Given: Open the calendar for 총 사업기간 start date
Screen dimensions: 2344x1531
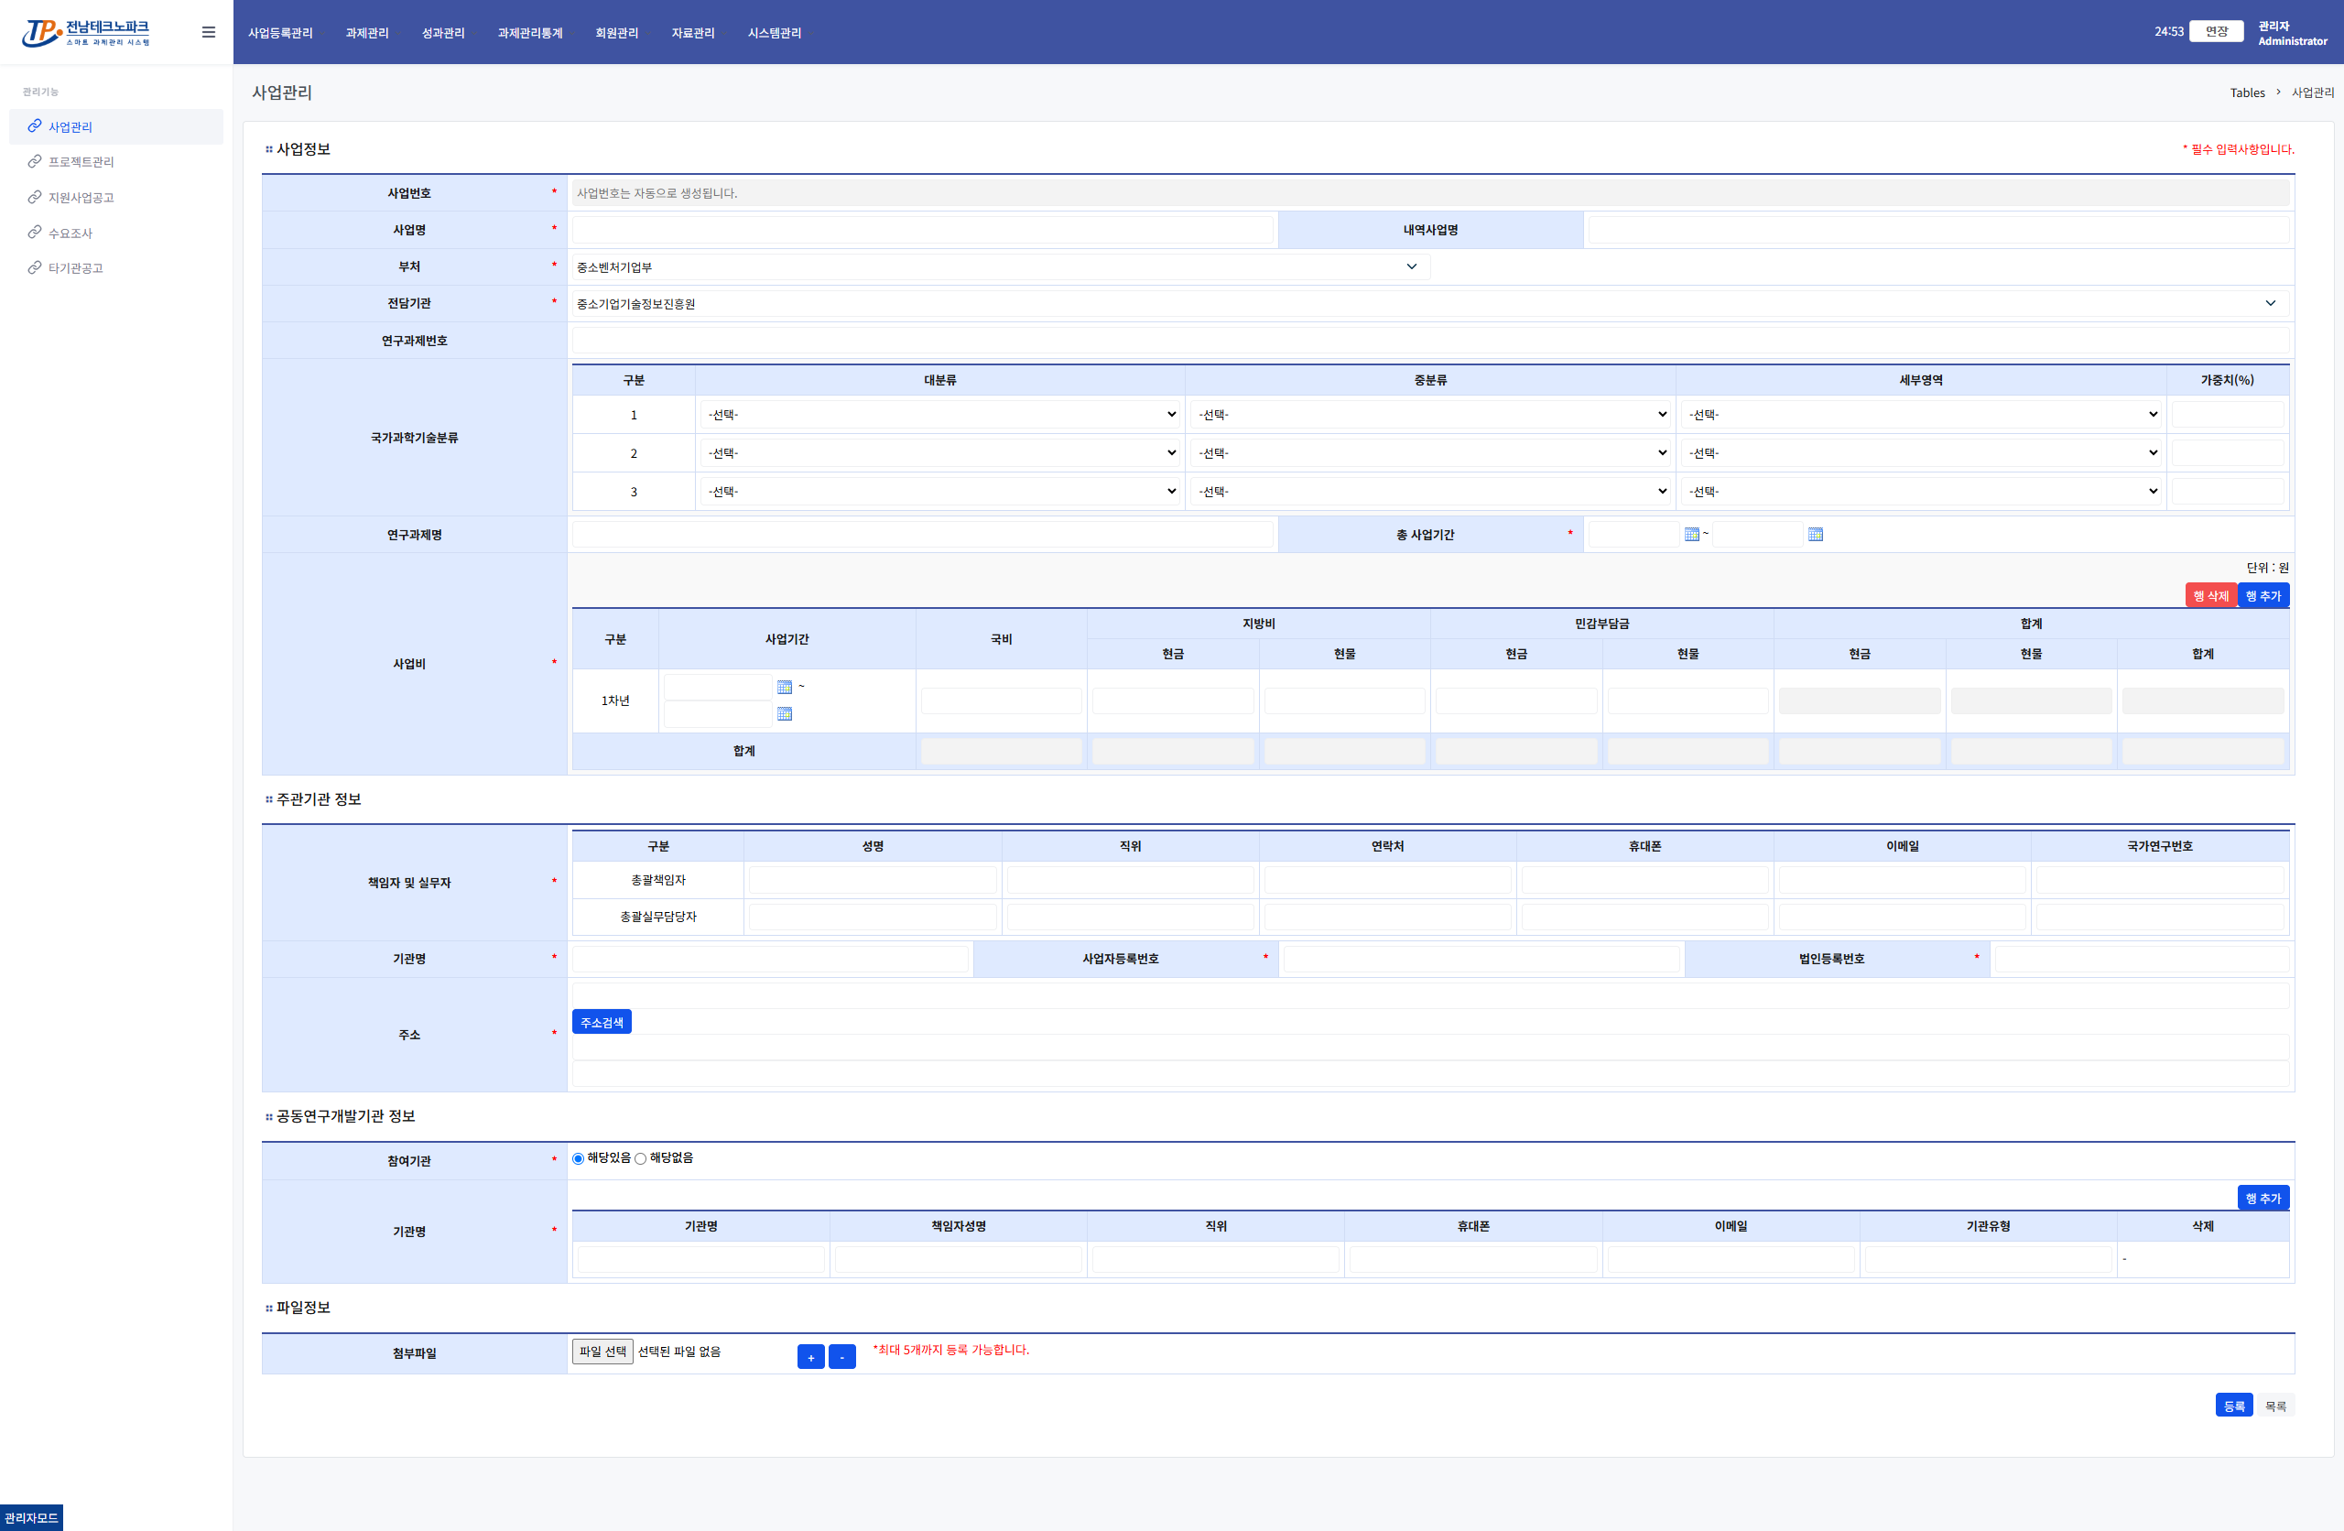Looking at the screenshot, I should point(1691,534).
